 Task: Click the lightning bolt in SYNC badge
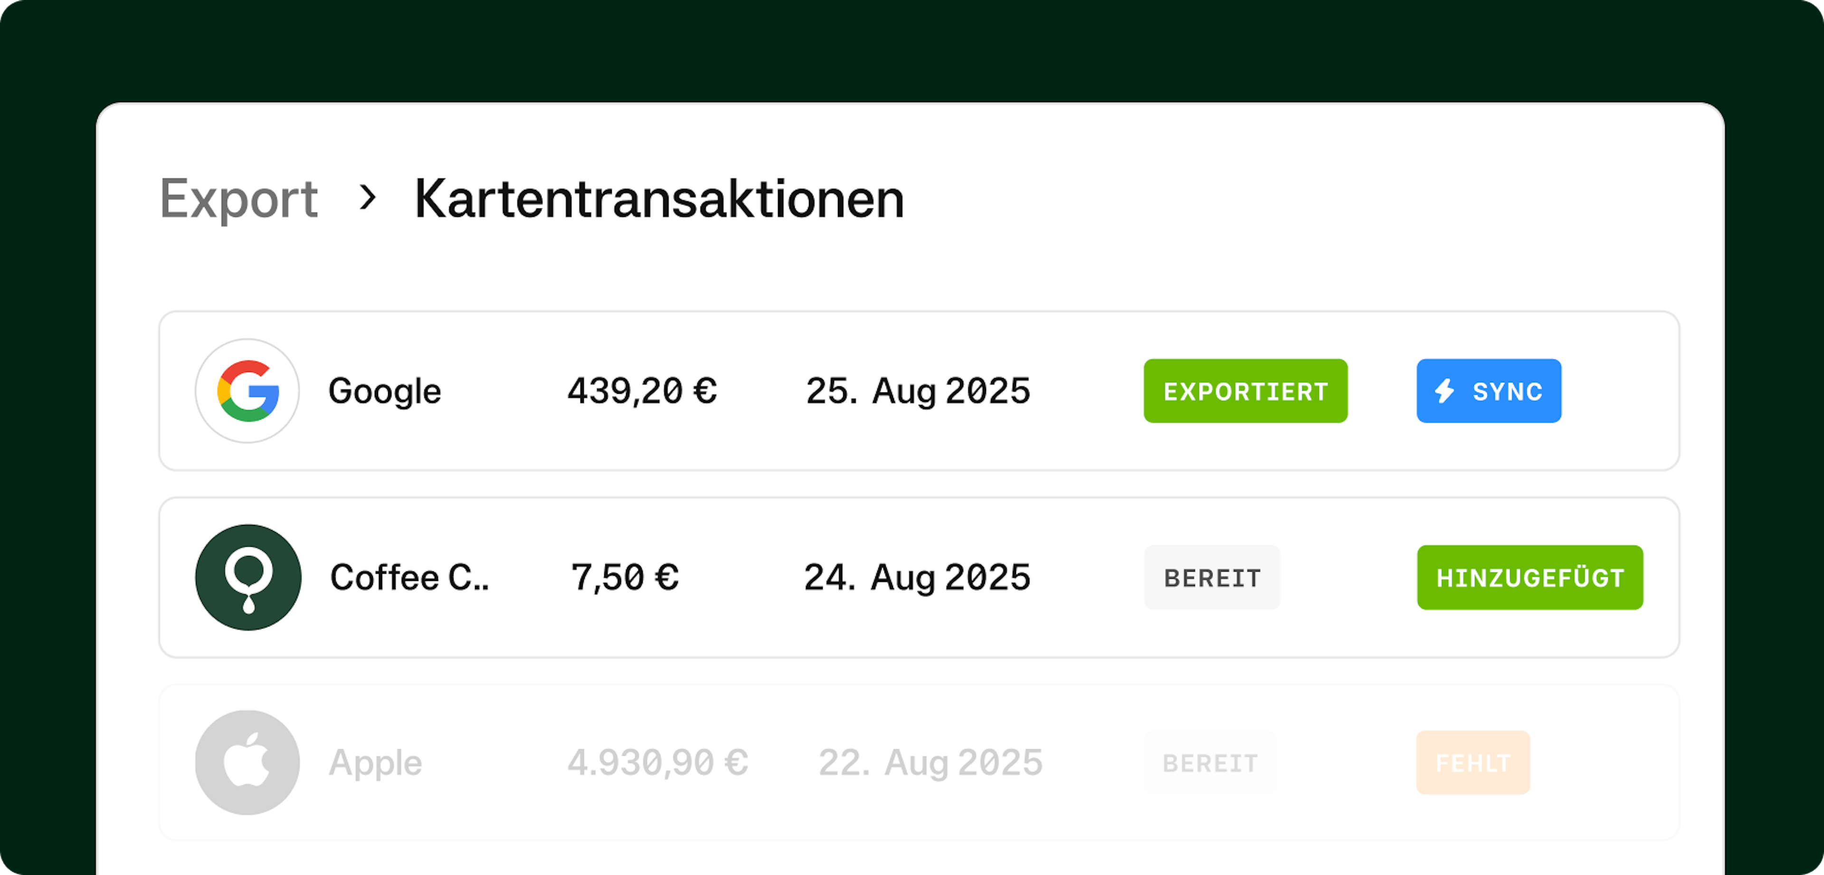click(1444, 391)
